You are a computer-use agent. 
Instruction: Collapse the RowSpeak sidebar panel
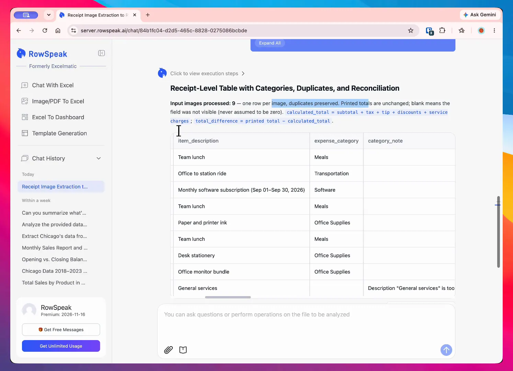point(101,53)
